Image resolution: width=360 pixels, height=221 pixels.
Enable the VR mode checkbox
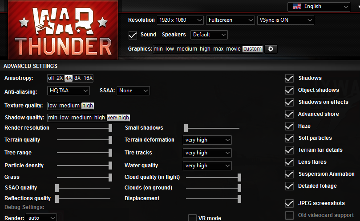click(x=192, y=218)
